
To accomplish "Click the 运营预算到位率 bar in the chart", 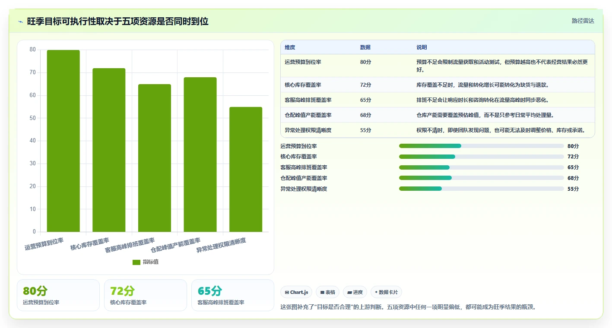I will click(63, 141).
